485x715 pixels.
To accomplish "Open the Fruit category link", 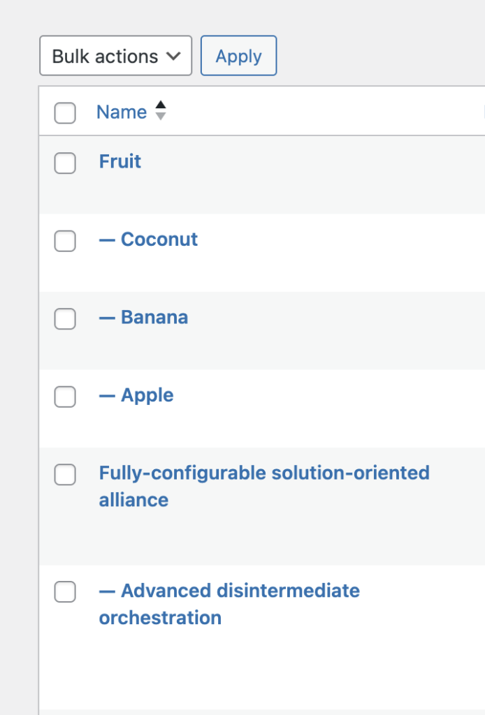I will tap(120, 161).
